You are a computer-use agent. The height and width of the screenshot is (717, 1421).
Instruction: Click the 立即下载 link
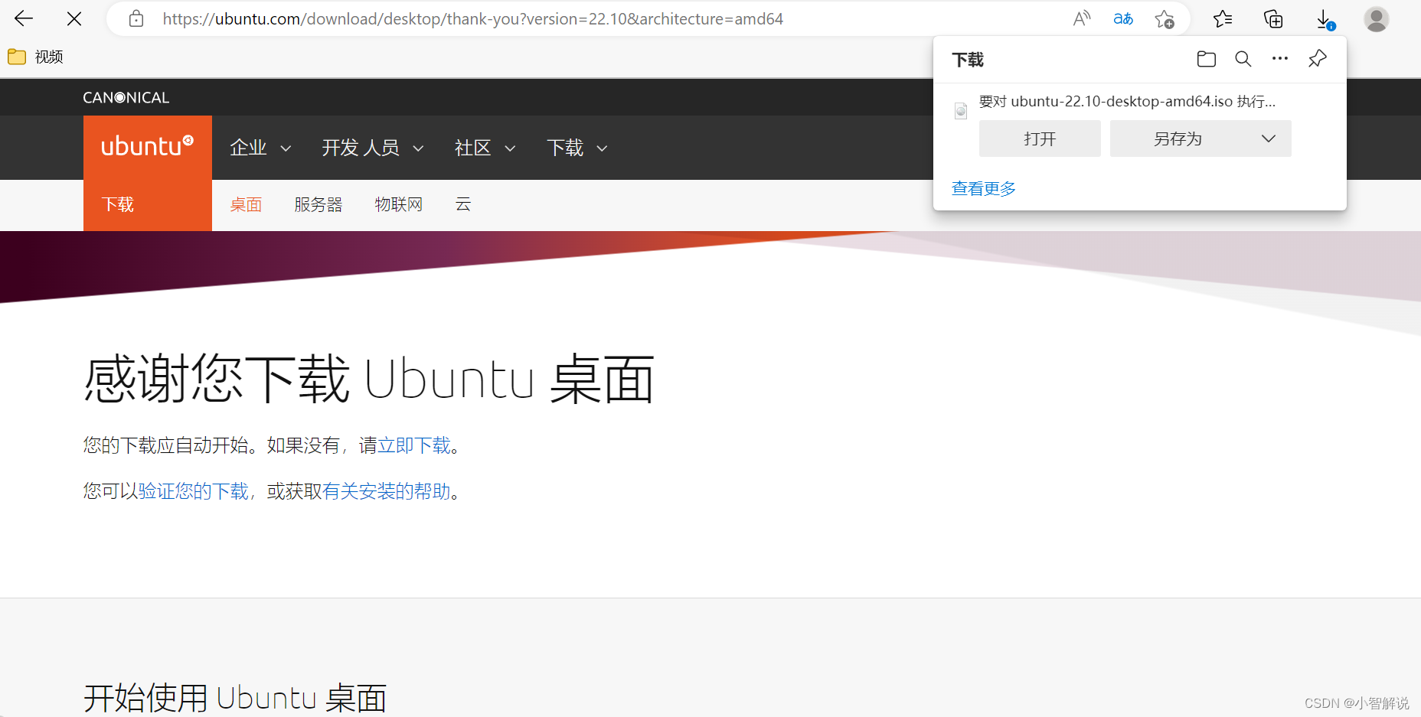(414, 445)
